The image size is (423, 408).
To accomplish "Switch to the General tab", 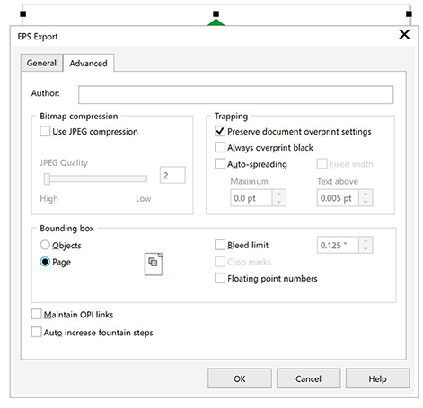I will tap(41, 63).
